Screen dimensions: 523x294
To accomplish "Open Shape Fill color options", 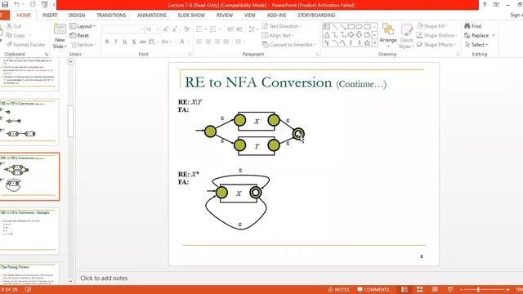I will click(x=432, y=26).
